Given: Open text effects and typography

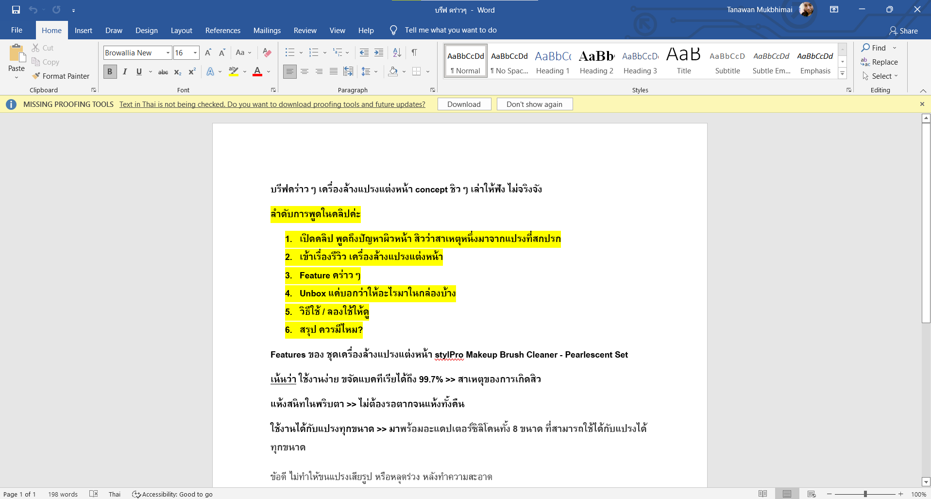Looking at the screenshot, I should [x=210, y=72].
